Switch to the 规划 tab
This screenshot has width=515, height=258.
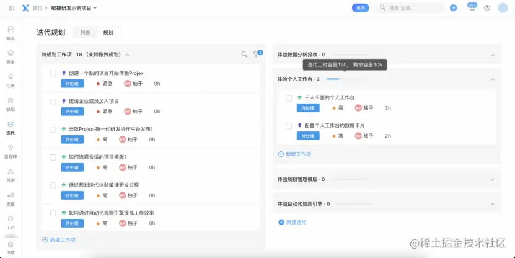click(108, 32)
